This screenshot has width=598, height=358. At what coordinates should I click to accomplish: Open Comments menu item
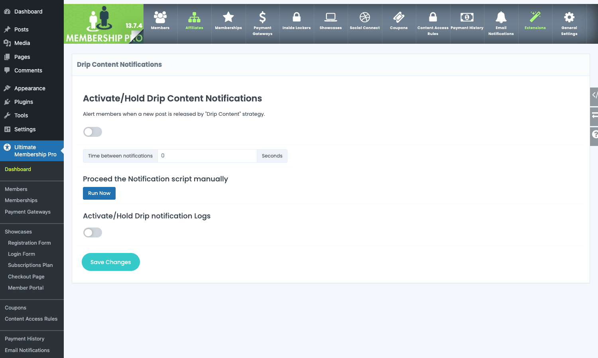point(32,70)
